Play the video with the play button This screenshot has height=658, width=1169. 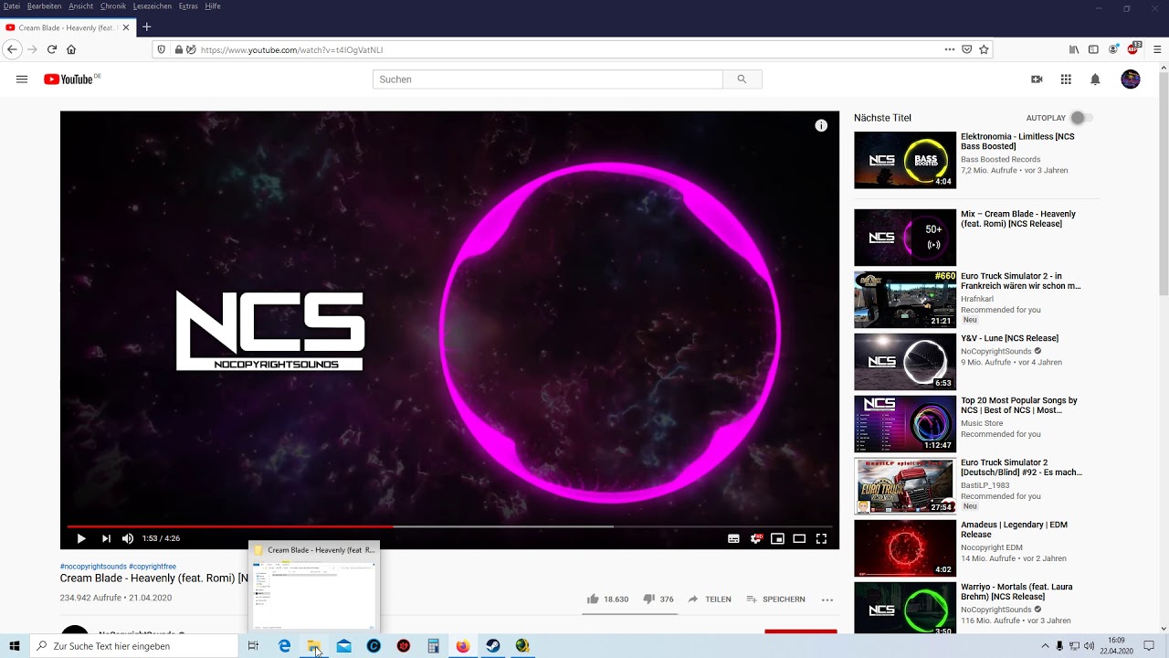[x=80, y=538]
